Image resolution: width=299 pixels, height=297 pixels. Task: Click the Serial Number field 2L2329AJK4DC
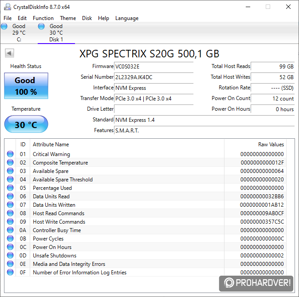click(153, 77)
